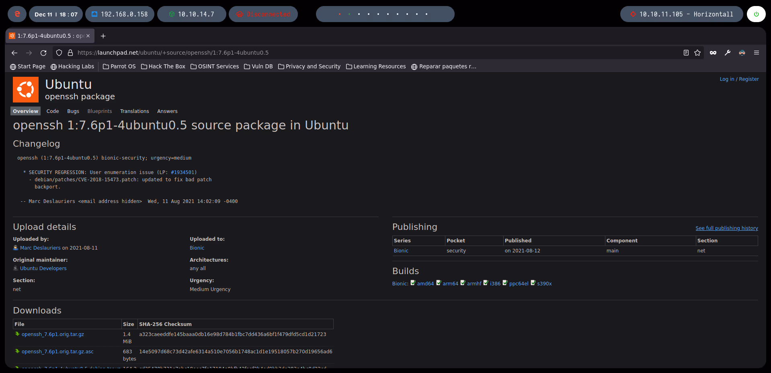
Task: Open the browser hamburger menu
Action: click(x=756, y=53)
